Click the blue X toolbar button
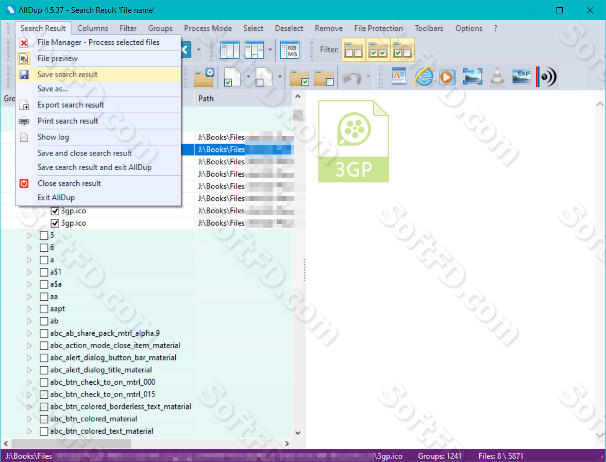This screenshot has height=462, width=606. pyautogui.click(x=186, y=50)
